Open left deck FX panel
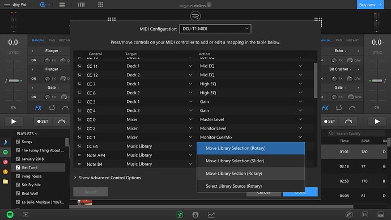The height and width of the screenshot is (220, 391). click(x=38, y=108)
